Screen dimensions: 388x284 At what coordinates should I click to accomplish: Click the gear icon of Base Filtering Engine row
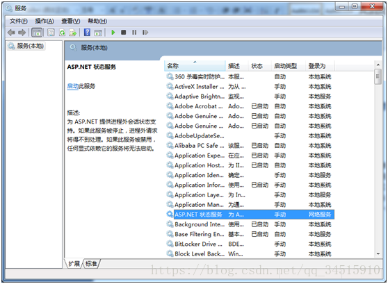(170, 234)
